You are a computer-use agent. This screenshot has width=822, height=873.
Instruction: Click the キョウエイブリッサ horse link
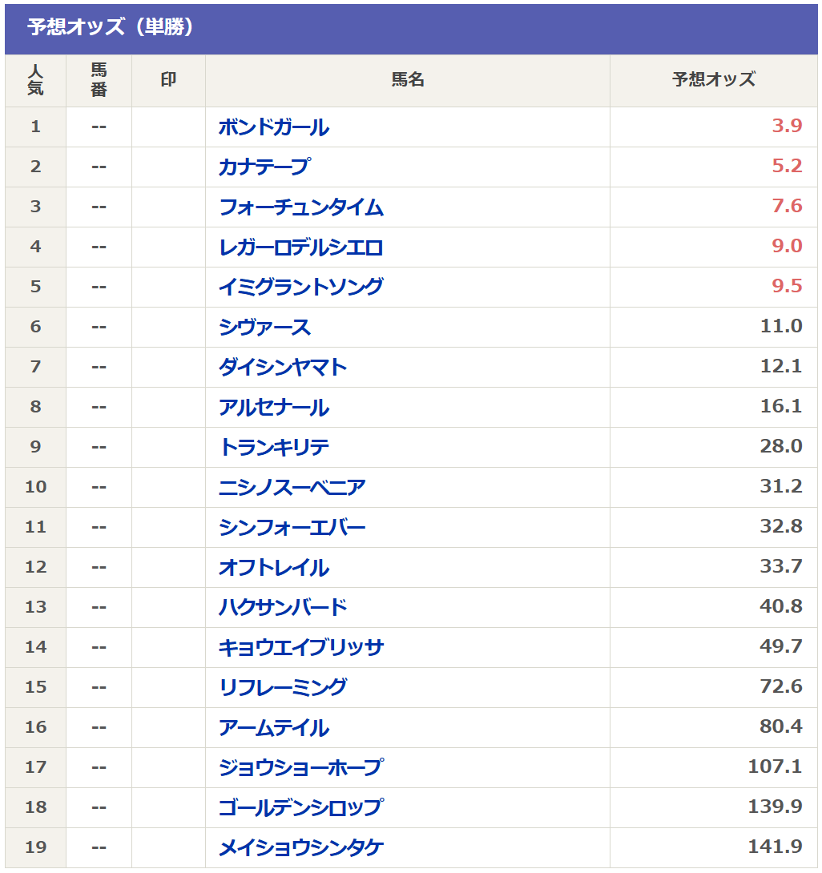(x=300, y=647)
